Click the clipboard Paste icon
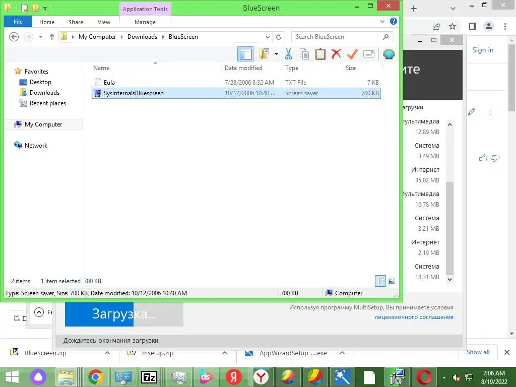516x387 pixels. [x=320, y=54]
